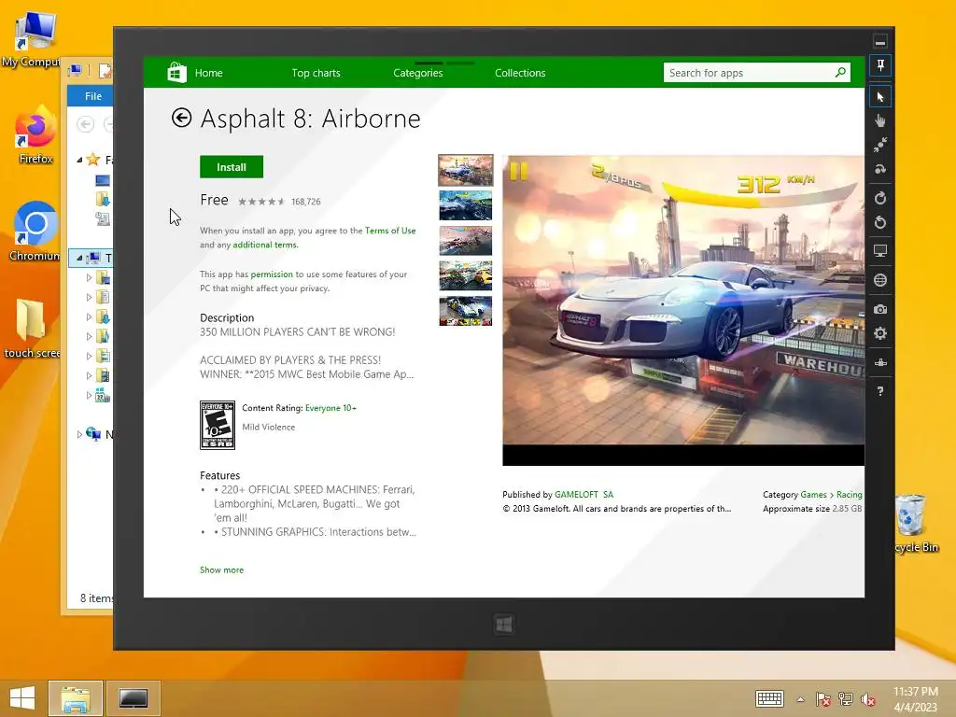The height and width of the screenshot is (717, 956).
Task: Collapse the This PC node in the Explorer tree
Action: click(79, 258)
